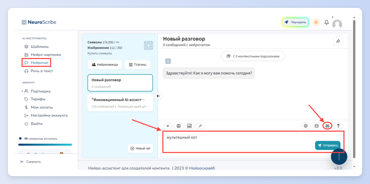Open chat settings gear icon
The width and height of the screenshot is (370, 184).
306,126
